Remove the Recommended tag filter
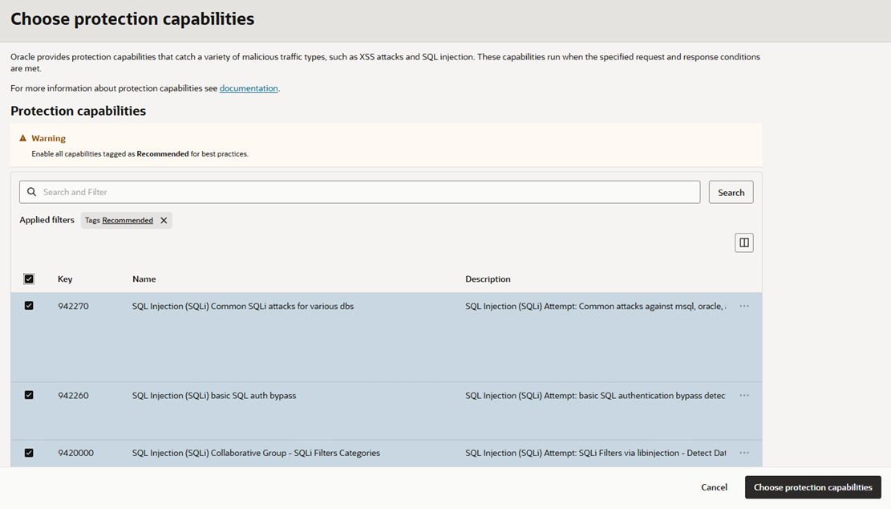The width and height of the screenshot is (891, 509). point(164,221)
